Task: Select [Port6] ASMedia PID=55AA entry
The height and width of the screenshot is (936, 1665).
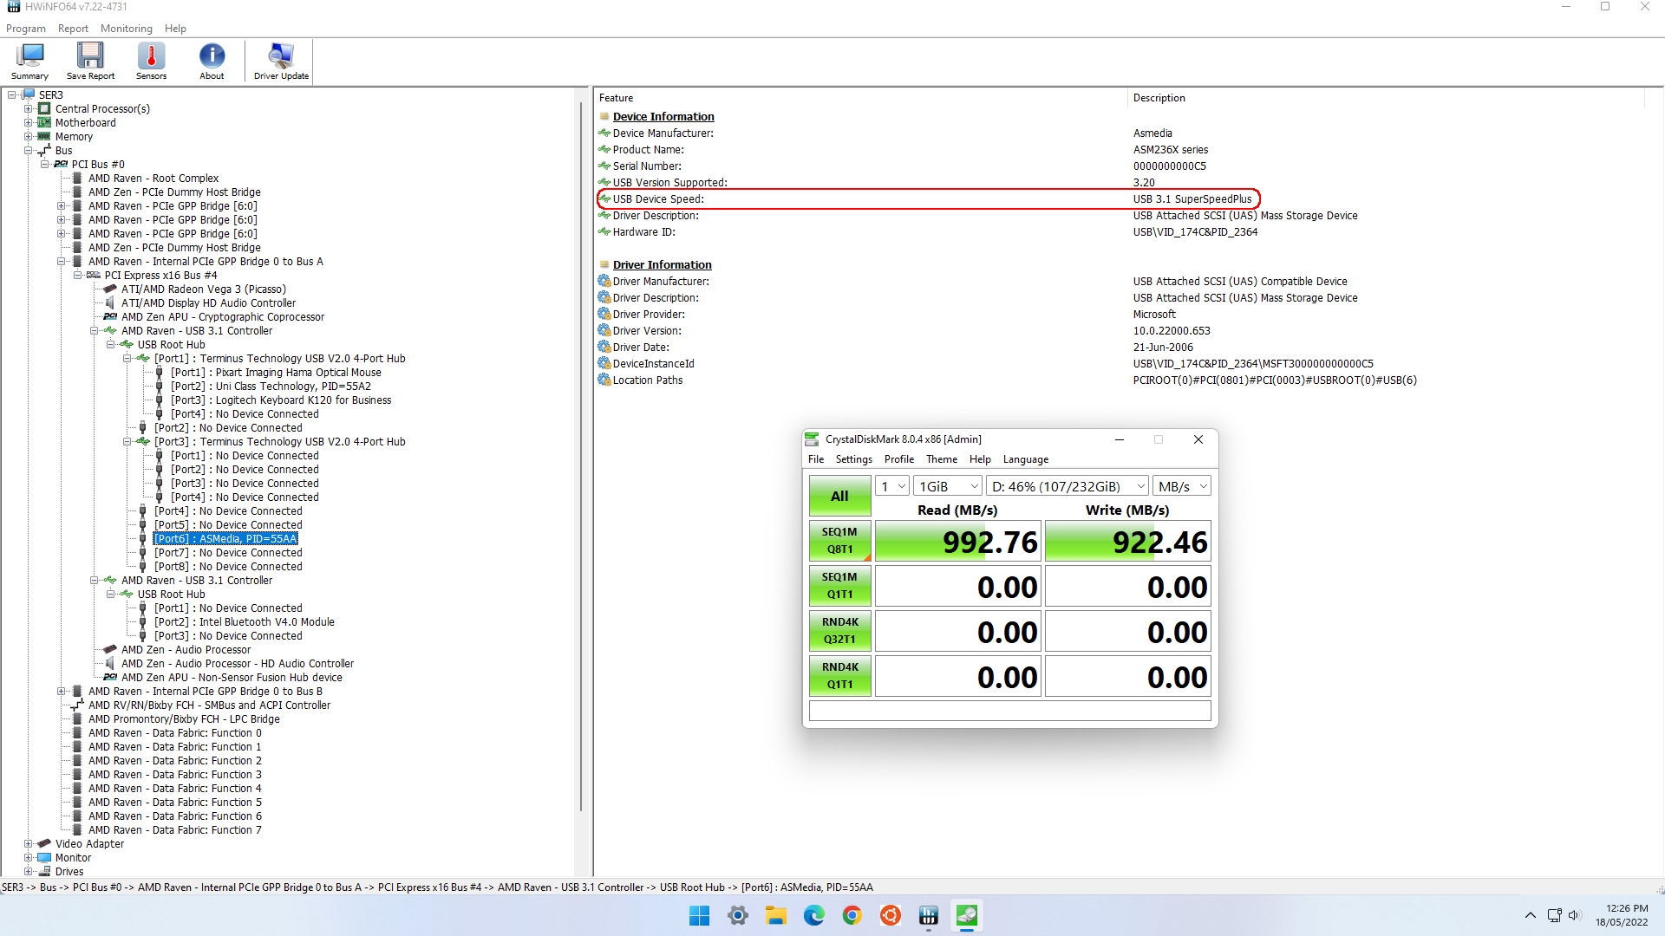Action: point(225,539)
